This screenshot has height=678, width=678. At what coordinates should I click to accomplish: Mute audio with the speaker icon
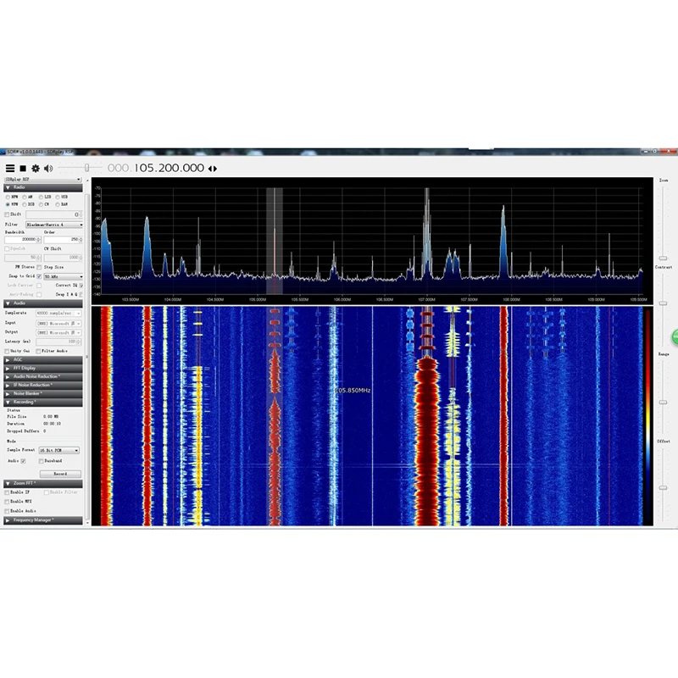(48, 168)
